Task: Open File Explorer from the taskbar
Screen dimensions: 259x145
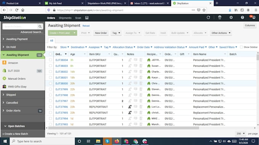Action: coord(98,141)
